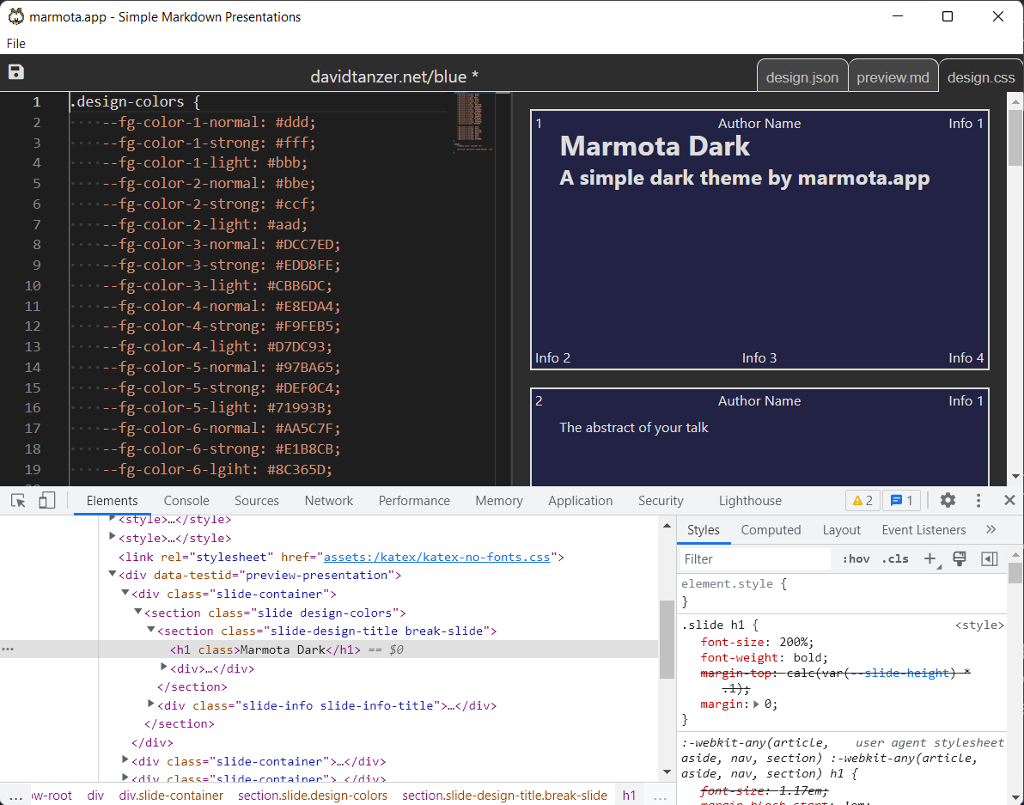Select h1 in the DOM breadcrumb bar
The width and height of the screenshot is (1024, 805).
pos(629,796)
